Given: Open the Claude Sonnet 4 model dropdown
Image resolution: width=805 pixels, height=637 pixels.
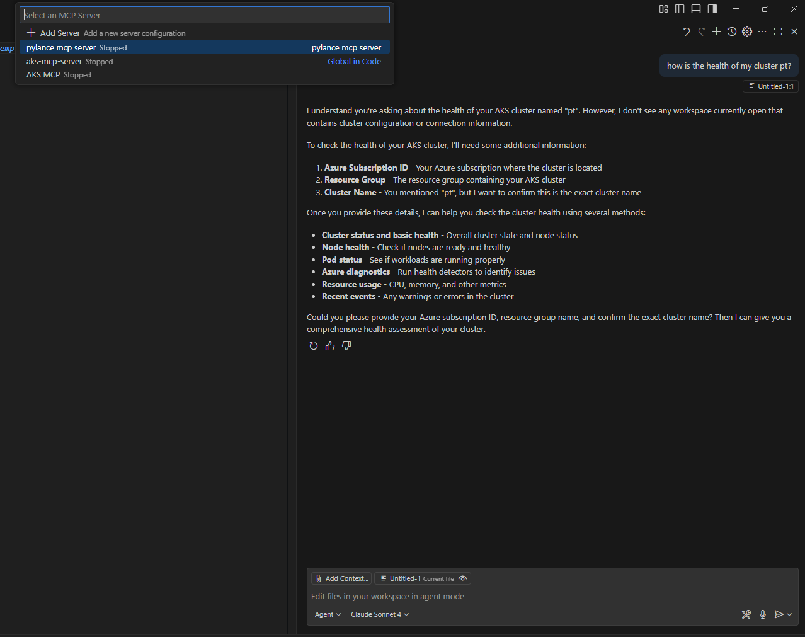Looking at the screenshot, I should (x=379, y=614).
